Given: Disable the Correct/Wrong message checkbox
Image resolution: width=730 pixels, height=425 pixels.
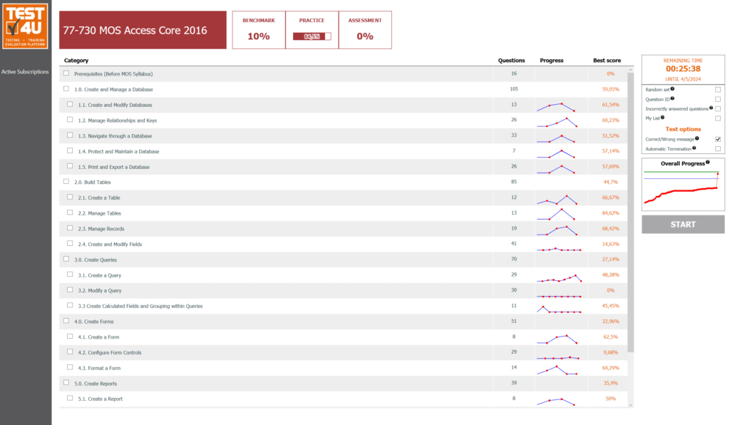Looking at the screenshot, I should 718,139.
